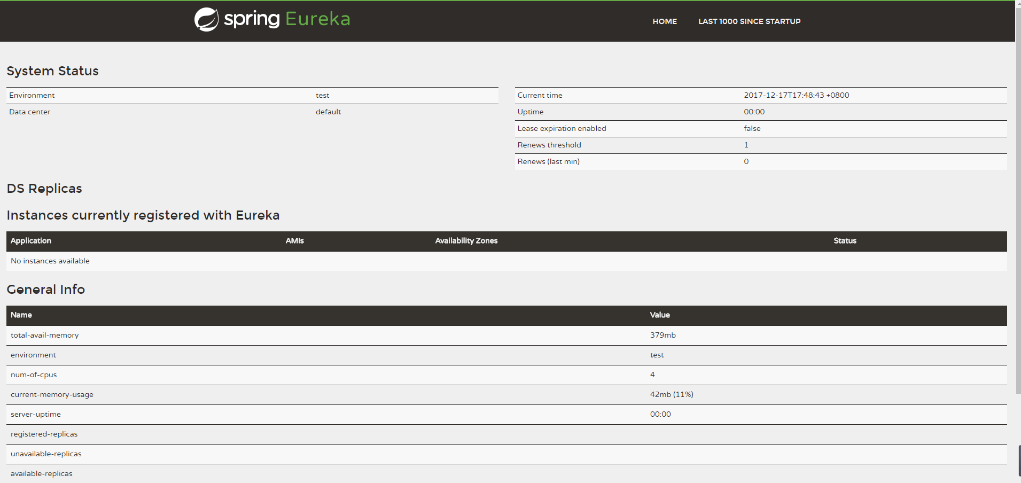The image size is (1021, 483).
Task: Click the Application column header
Action: point(31,241)
